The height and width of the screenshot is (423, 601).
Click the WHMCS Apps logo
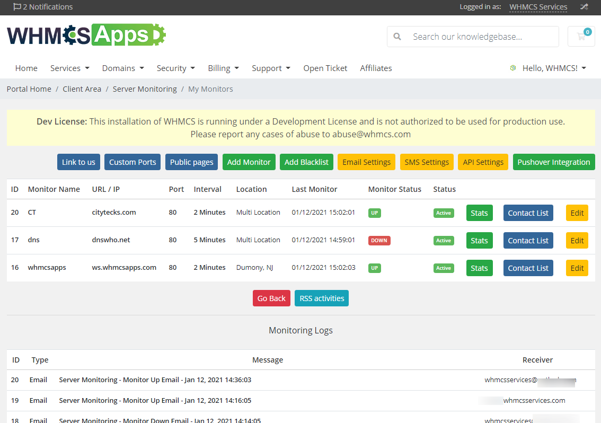point(86,36)
